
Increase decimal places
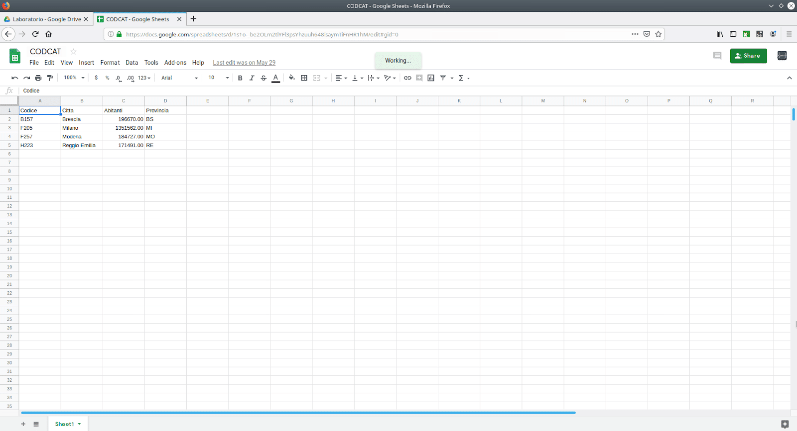[131, 78]
